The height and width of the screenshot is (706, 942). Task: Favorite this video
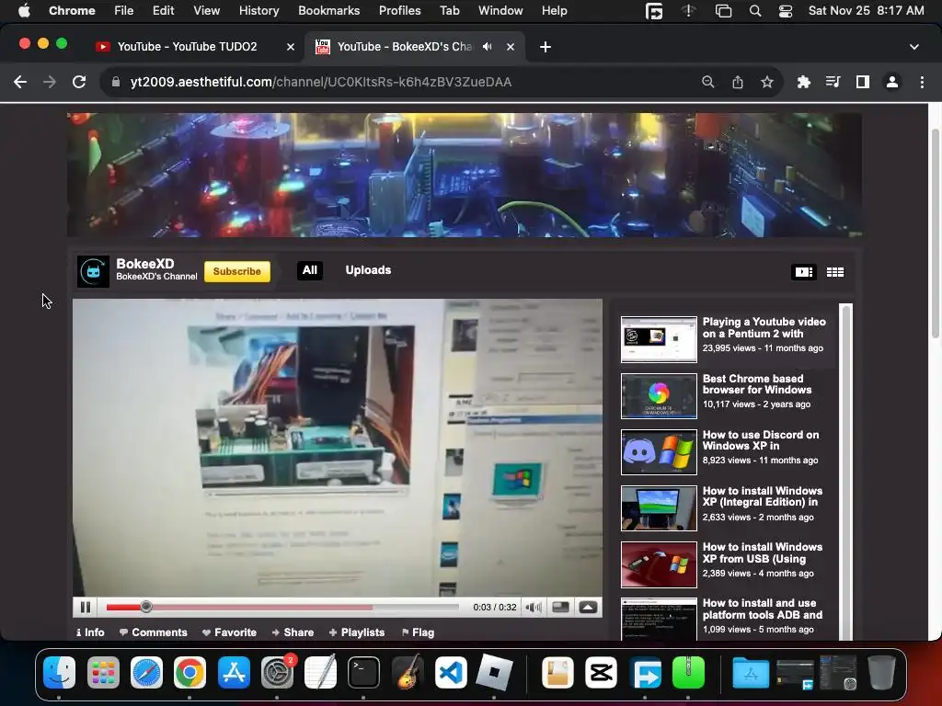[229, 632]
